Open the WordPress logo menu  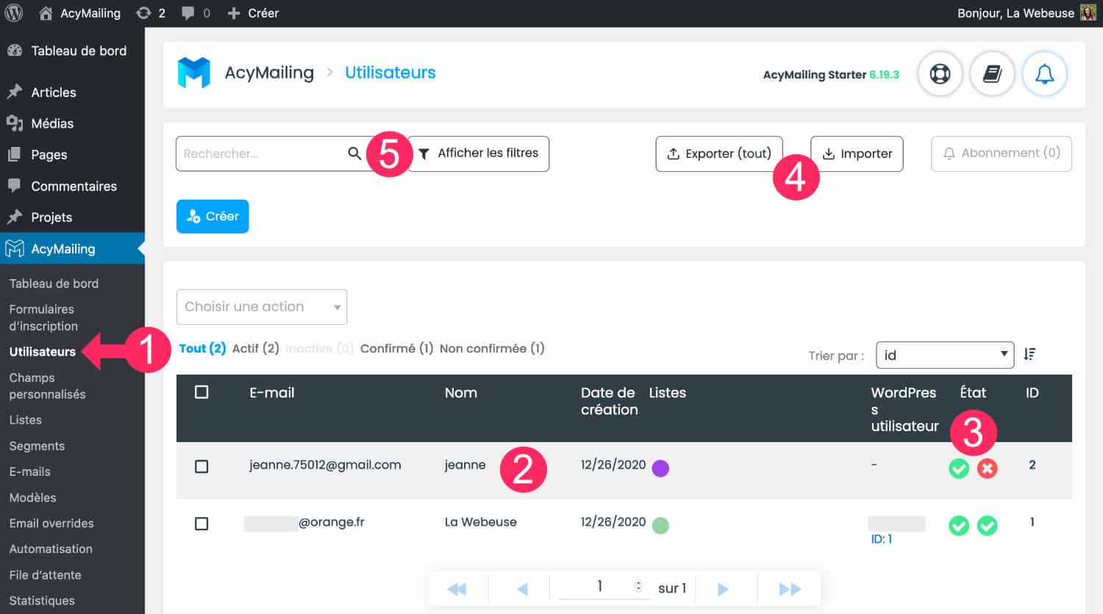14,12
